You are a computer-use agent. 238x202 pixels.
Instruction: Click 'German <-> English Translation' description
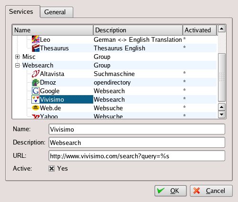tap(138, 39)
